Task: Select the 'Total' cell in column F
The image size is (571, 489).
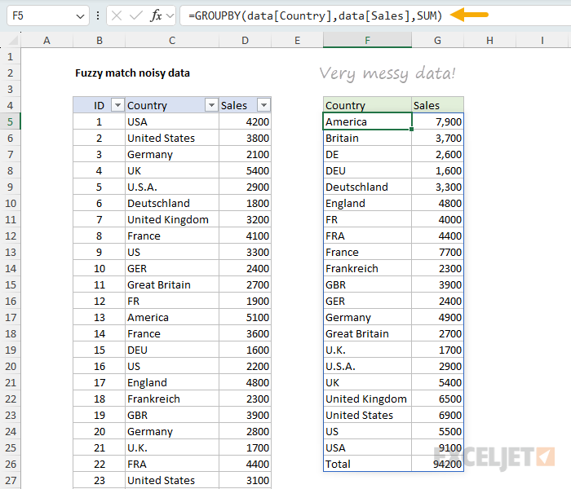Action: tap(367, 465)
